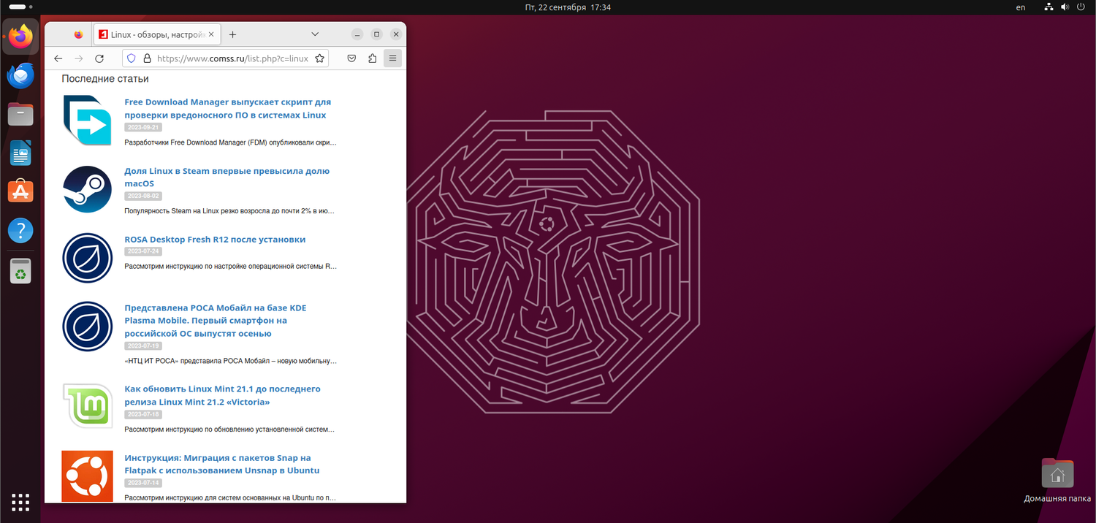Open ROSA Desktop Fresh R12 article link
The image size is (1096, 523).
click(215, 240)
